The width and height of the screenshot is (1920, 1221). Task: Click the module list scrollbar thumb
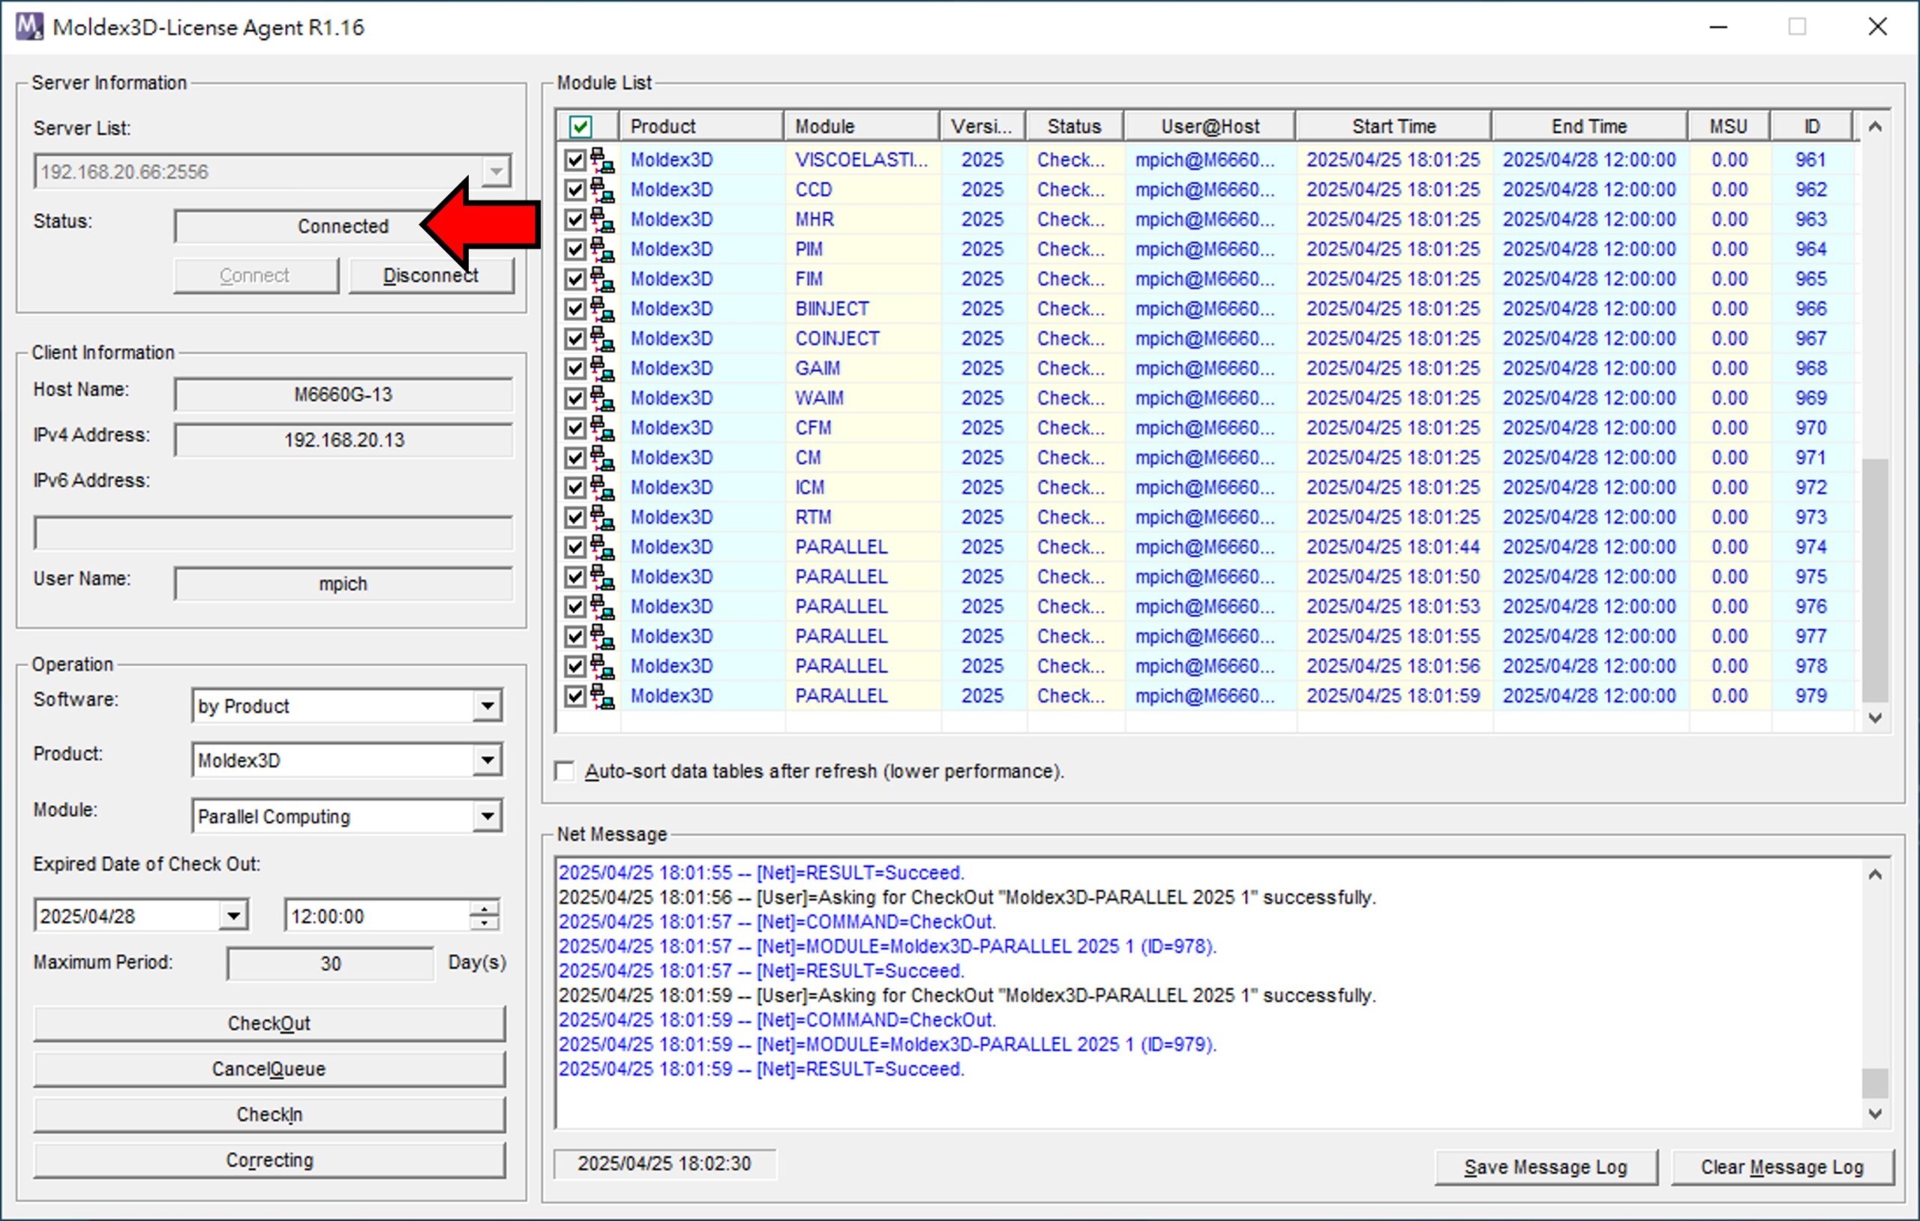click(1875, 580)
